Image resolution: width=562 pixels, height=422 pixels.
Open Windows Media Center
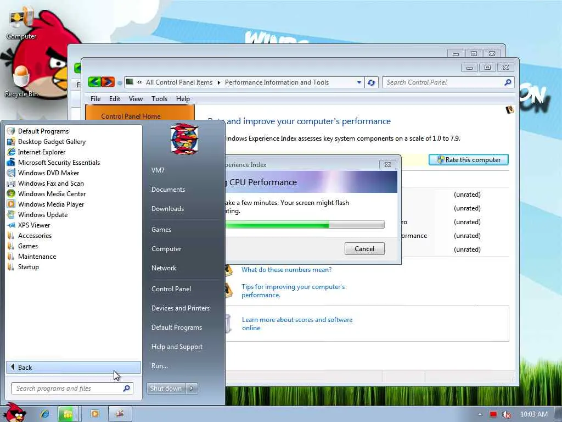tap(46, 194)
